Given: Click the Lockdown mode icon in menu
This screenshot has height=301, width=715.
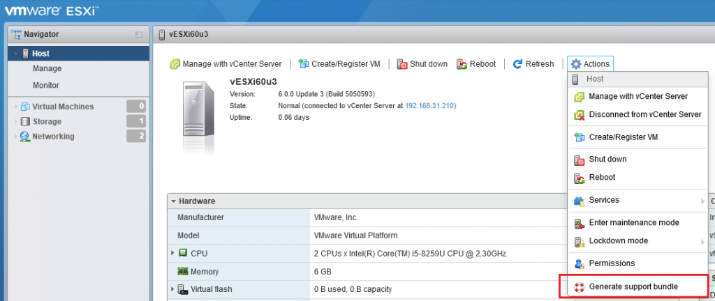Looking at the screenshot, I should pos(579,241).
